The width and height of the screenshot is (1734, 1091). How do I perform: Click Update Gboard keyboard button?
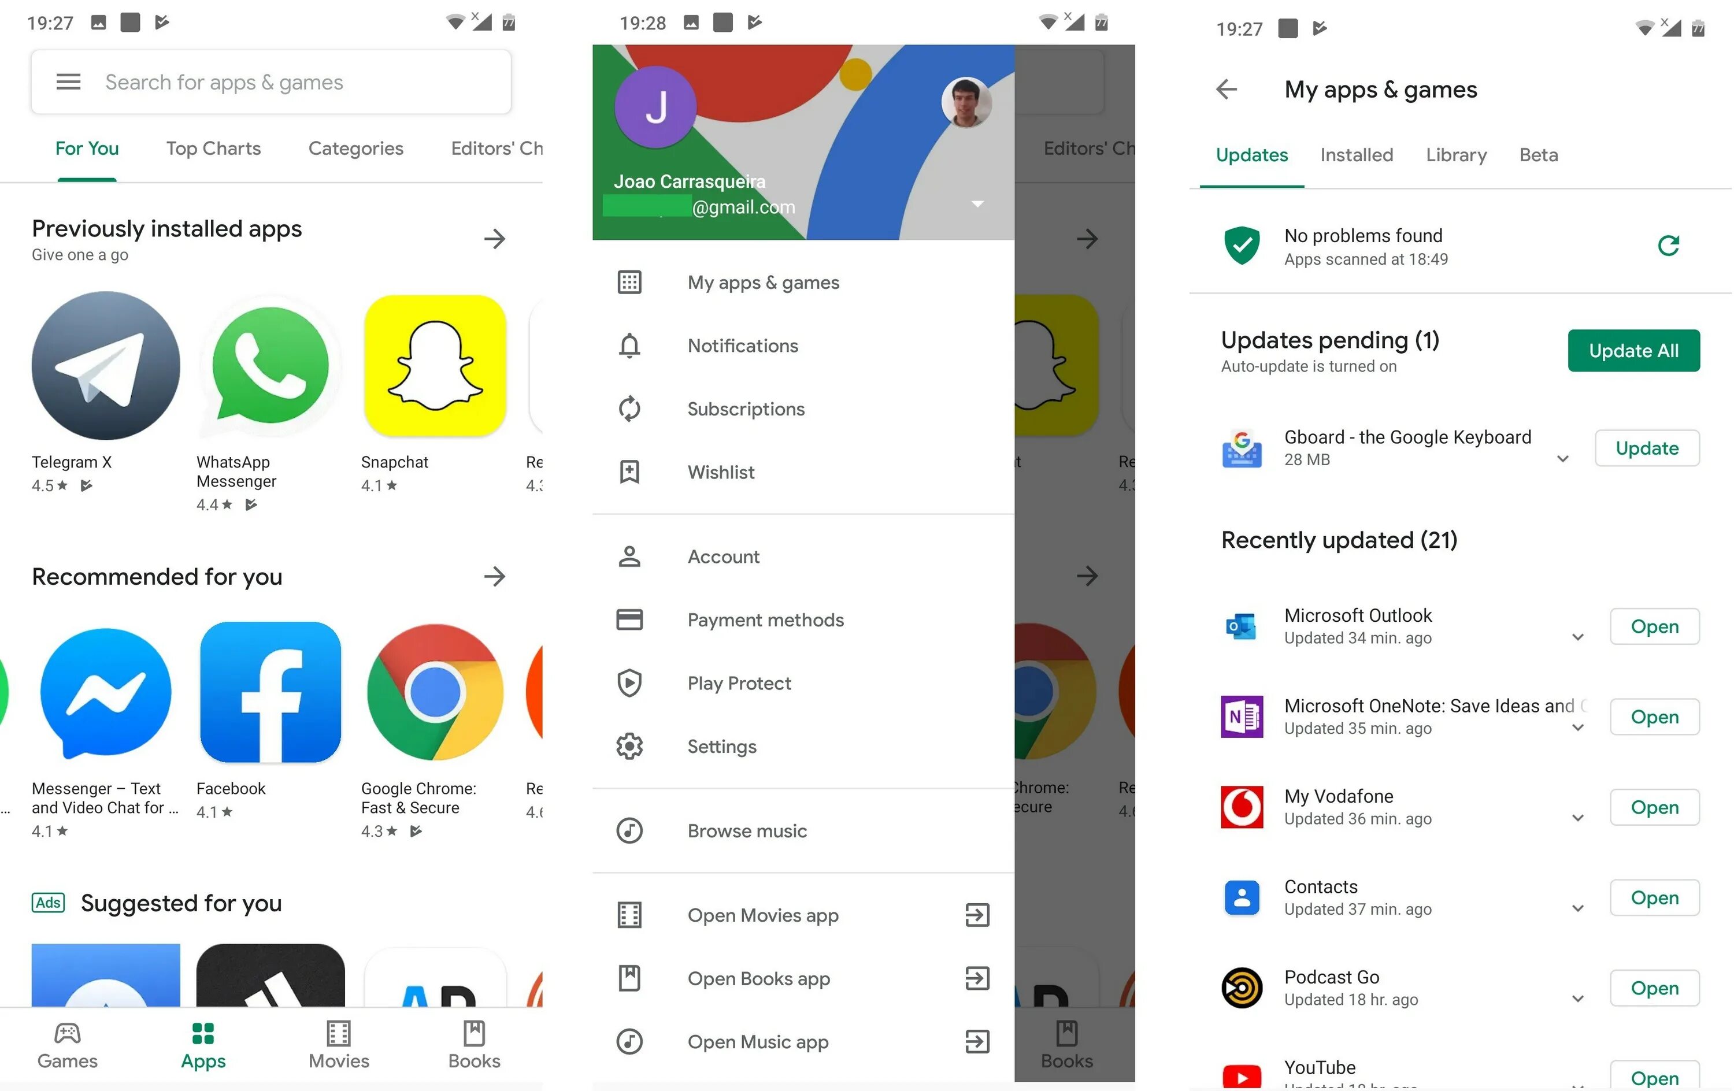click(1647, 446)
